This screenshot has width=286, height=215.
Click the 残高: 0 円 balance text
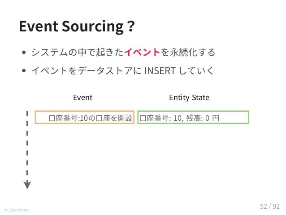pyautogui.click(x=203, y=118)
